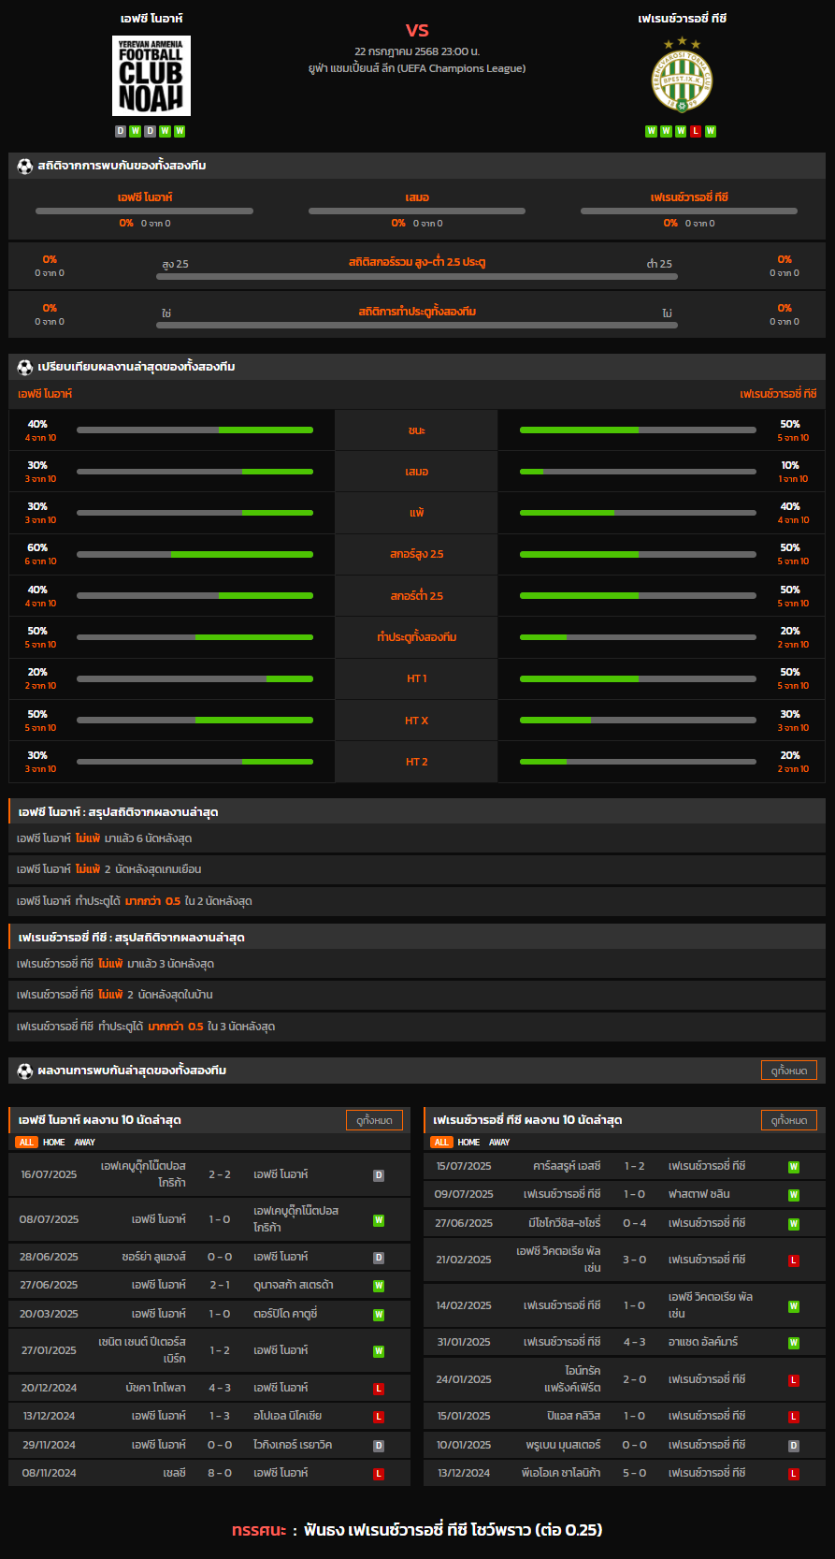Click D badge in 10/01/2025 row
Viewport: 835px width, 1559px height.
[x=794, y=1446]
